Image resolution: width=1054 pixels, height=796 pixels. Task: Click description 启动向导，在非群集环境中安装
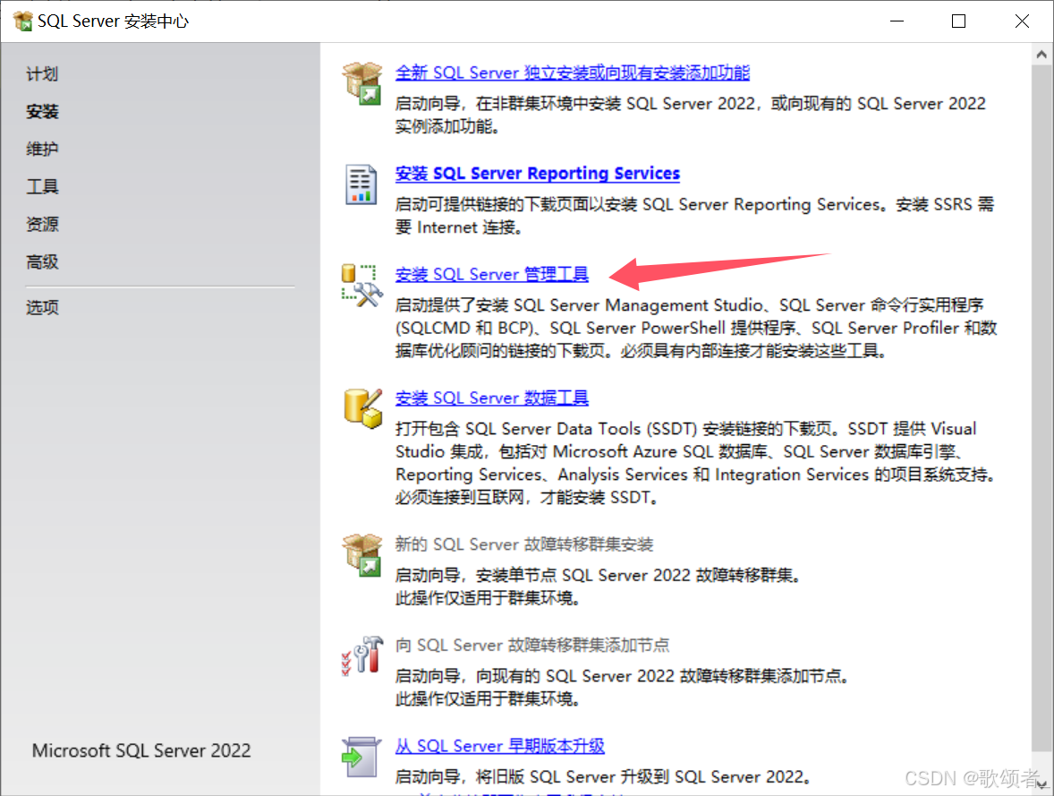pyautogui.click(x=691, y=115)
